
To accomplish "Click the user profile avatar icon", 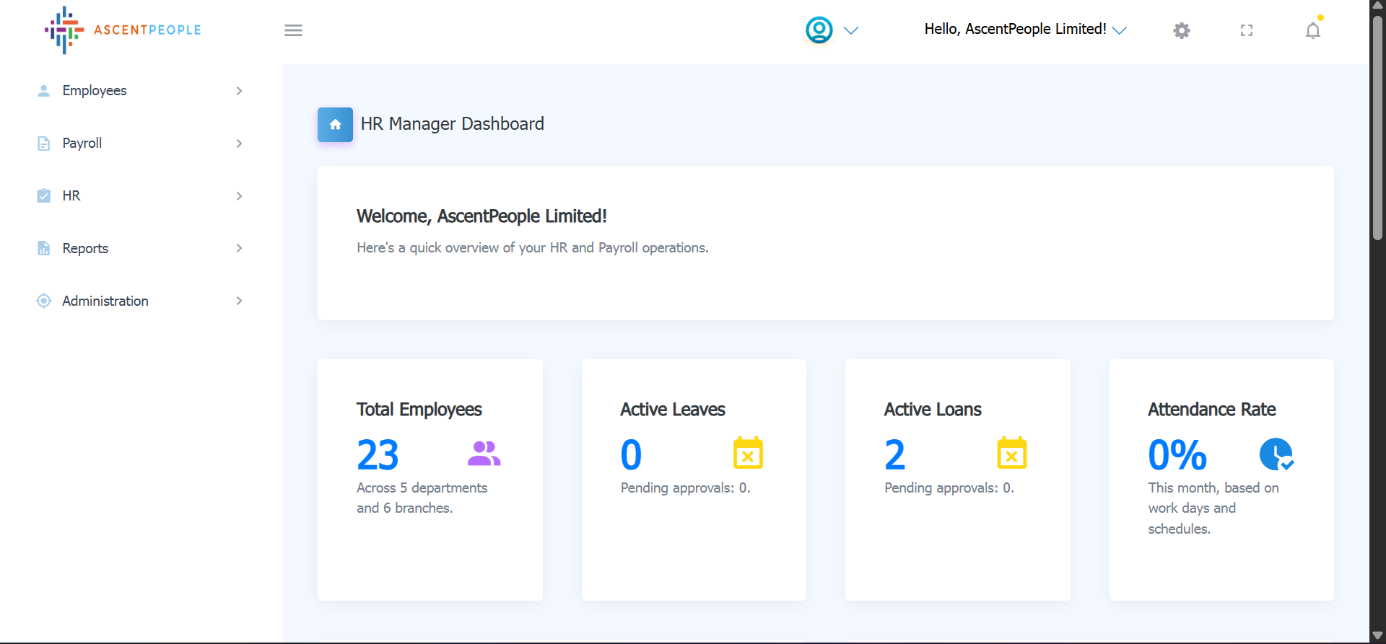I will 819,30.
